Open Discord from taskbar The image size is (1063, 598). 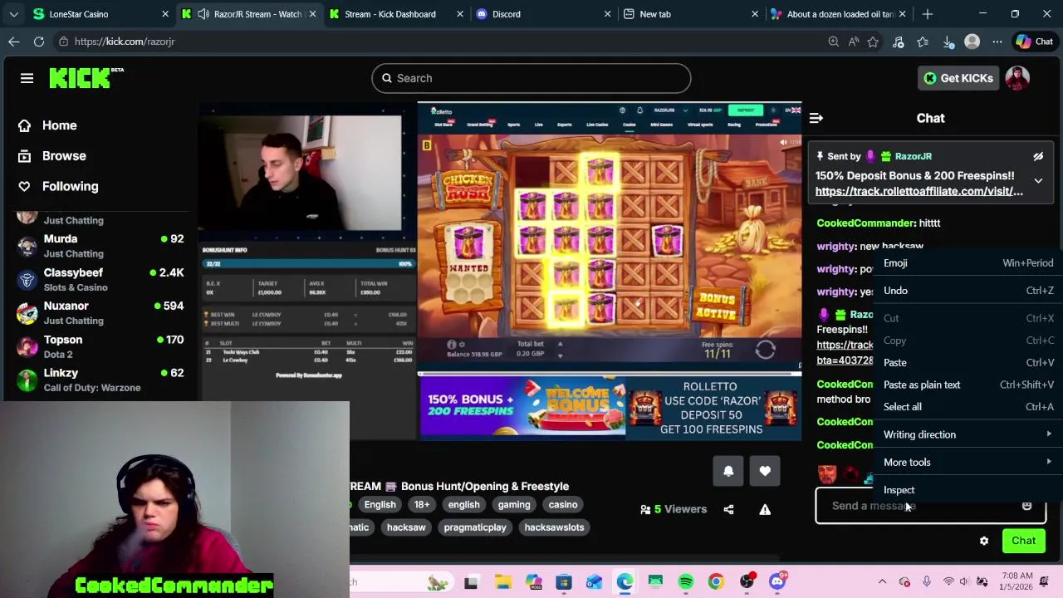coord(777,581)
